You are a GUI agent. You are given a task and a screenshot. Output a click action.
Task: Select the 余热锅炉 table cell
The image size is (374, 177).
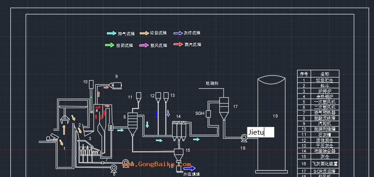(325, 97)
